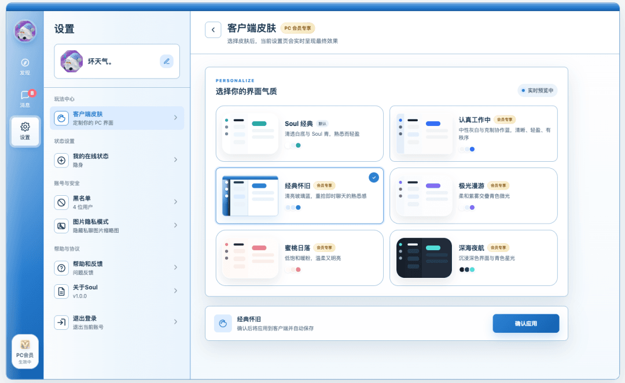Image resolution: width=625 pixels, height=383 pixels.
Task: Click the 我的在线状态 plus-circle icon
Action: (x=61, y=160)
